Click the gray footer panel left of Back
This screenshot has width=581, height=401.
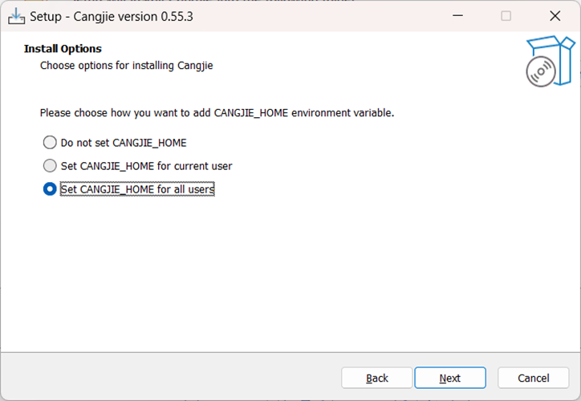click(x=170, y=376)
